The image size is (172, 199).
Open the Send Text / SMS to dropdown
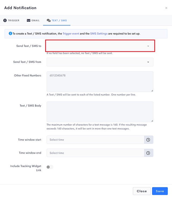pos(97,46)
